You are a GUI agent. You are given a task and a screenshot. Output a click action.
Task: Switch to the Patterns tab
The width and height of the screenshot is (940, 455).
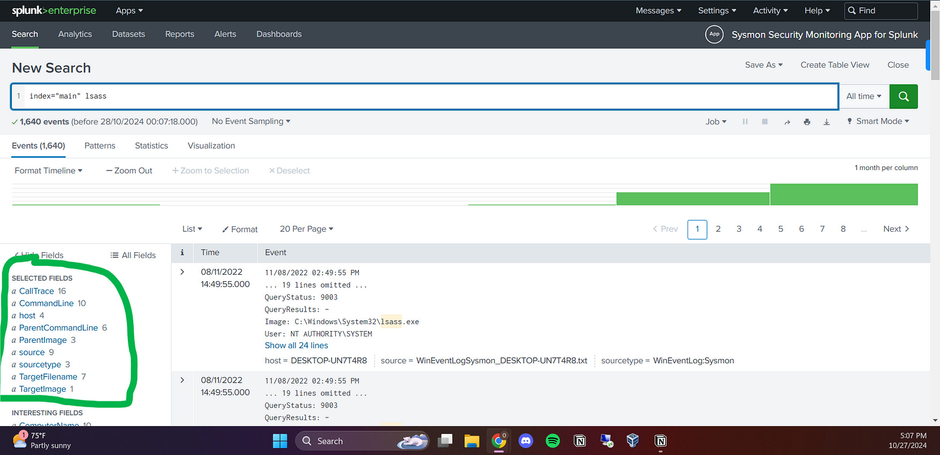point(100,146)
